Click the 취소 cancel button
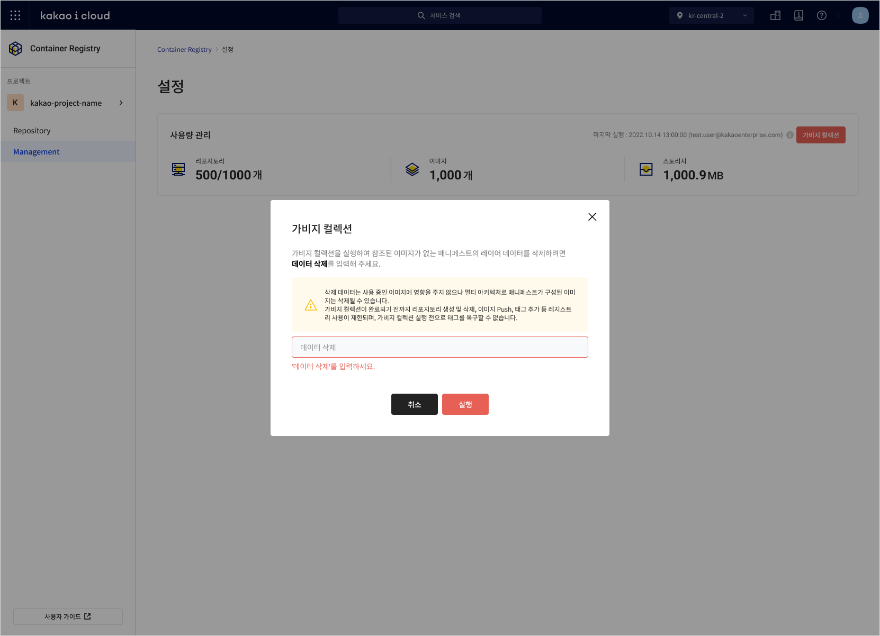Image resolution: width=880 pixels, height=636 pixels. click(x=415, y=404)
